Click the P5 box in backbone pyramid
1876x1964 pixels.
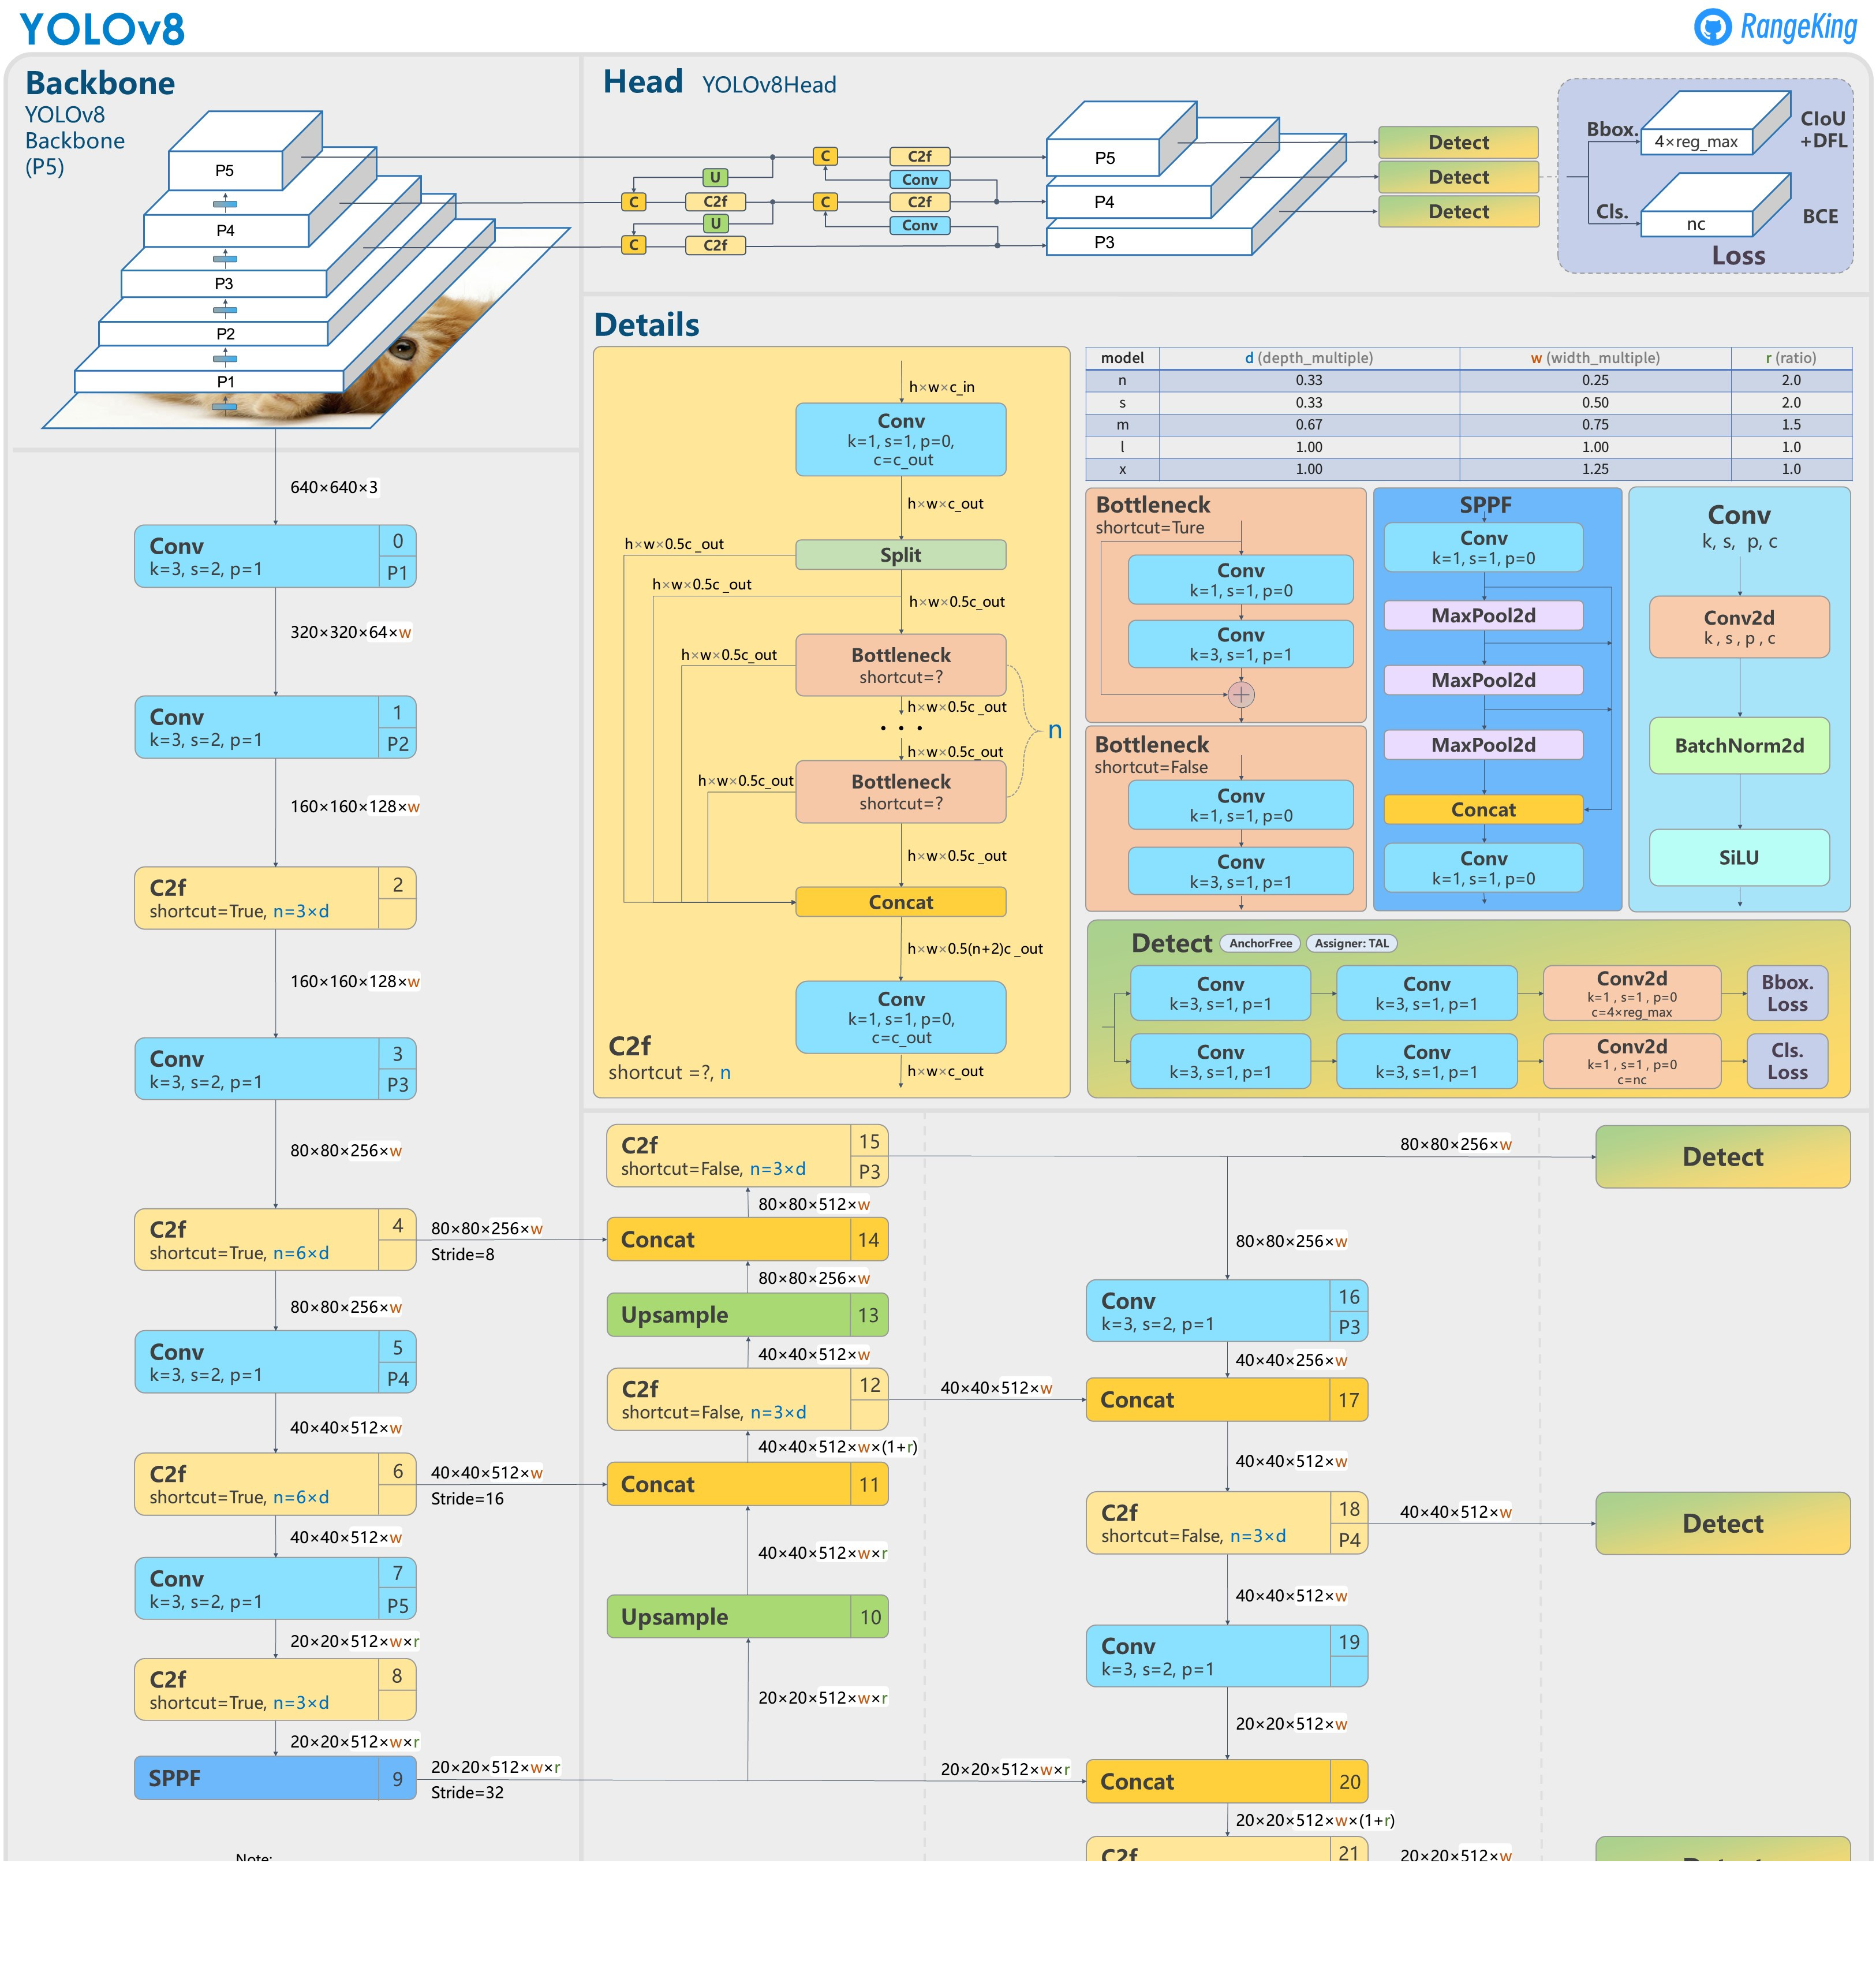point(225,170)
